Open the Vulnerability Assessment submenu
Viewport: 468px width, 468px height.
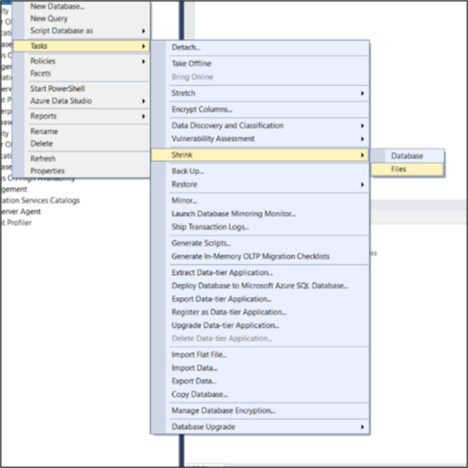point(213,139)
